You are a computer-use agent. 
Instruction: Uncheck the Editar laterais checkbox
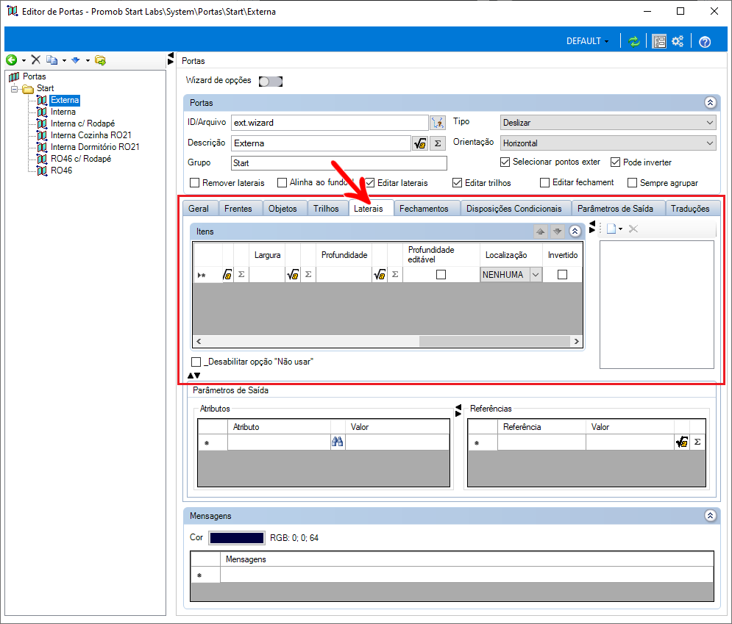pyautogui.click(x=370, y=183)
